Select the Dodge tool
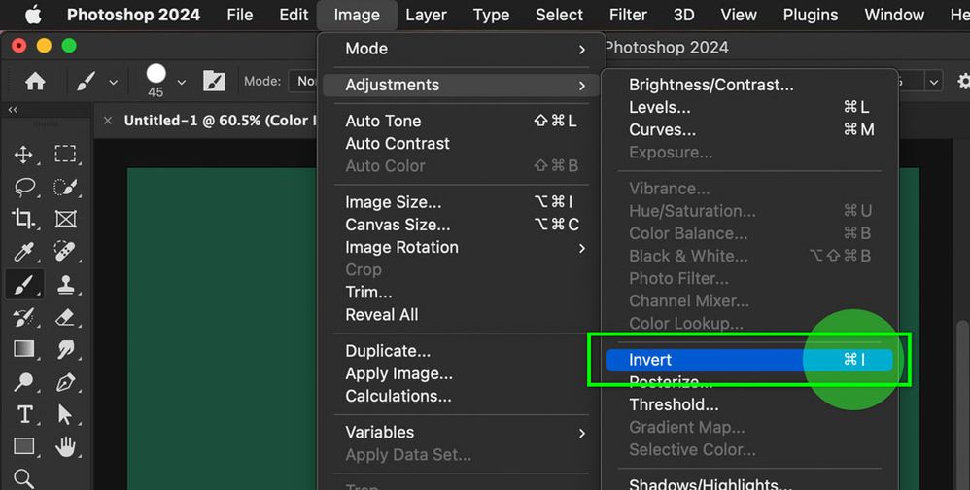Viewport: 970px width, 490px height. pos(23,382)
